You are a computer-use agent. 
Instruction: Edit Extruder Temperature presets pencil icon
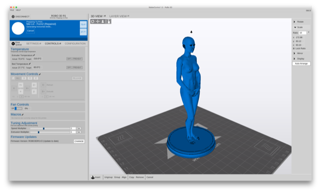pyautogui.click(x=34, y=55)
